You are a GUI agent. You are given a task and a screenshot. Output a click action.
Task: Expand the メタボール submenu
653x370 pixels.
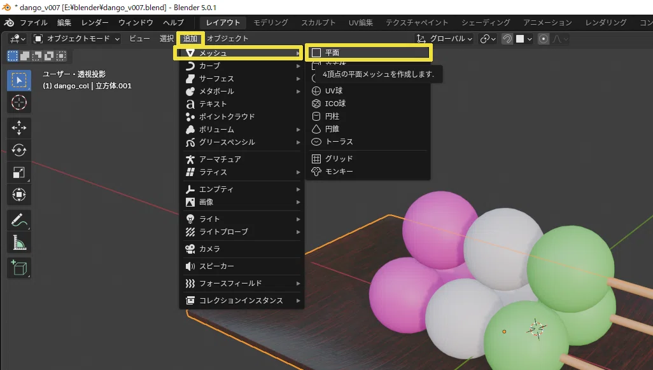pos(242,91)
